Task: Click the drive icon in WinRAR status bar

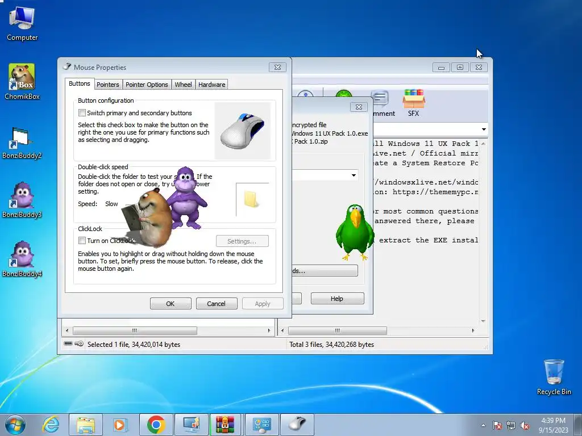Action: point(68,343)
